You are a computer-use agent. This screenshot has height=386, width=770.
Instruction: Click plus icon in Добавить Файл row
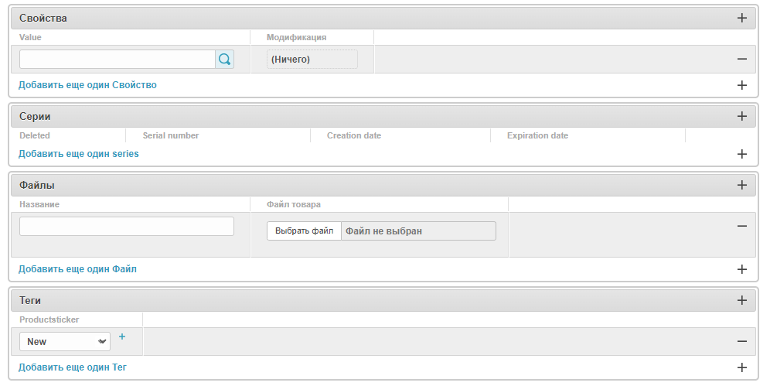pyautogui.click(x=742, y=269)
